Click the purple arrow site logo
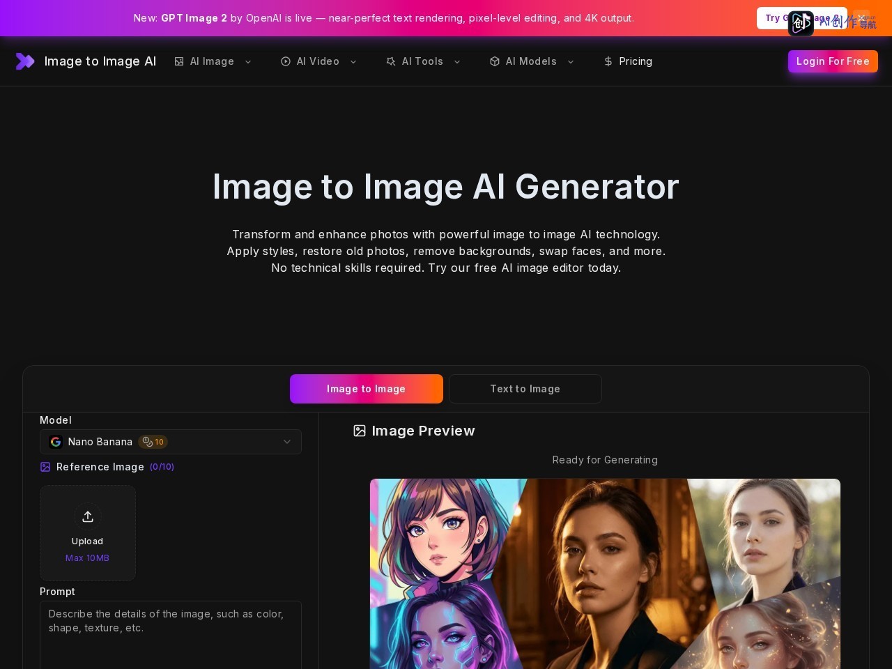Image resolution: width=892 pixels, height=669 pixels. 25,61
